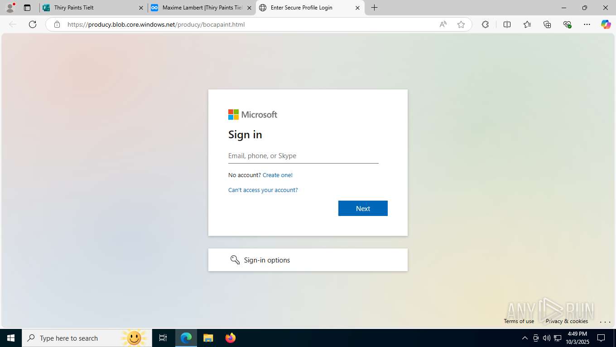Open the Copilot sidebar icon
Screen dimensions: 616x347
tap(606, 24)
